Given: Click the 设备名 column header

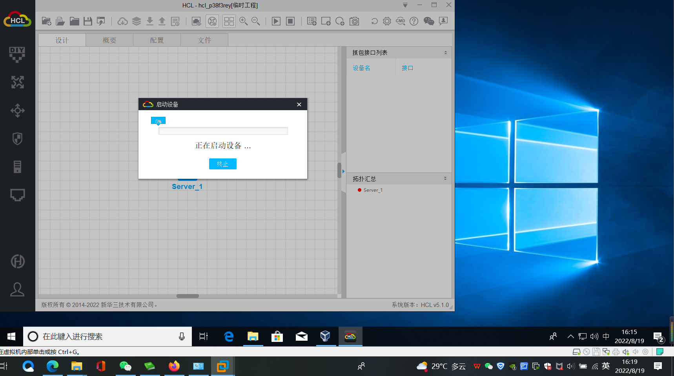Looking at the screenshot, I should point(361,68).
